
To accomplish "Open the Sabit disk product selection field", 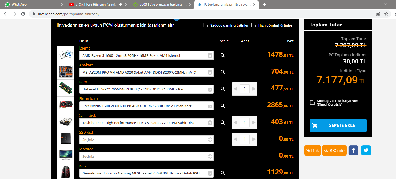I will 146,123.
